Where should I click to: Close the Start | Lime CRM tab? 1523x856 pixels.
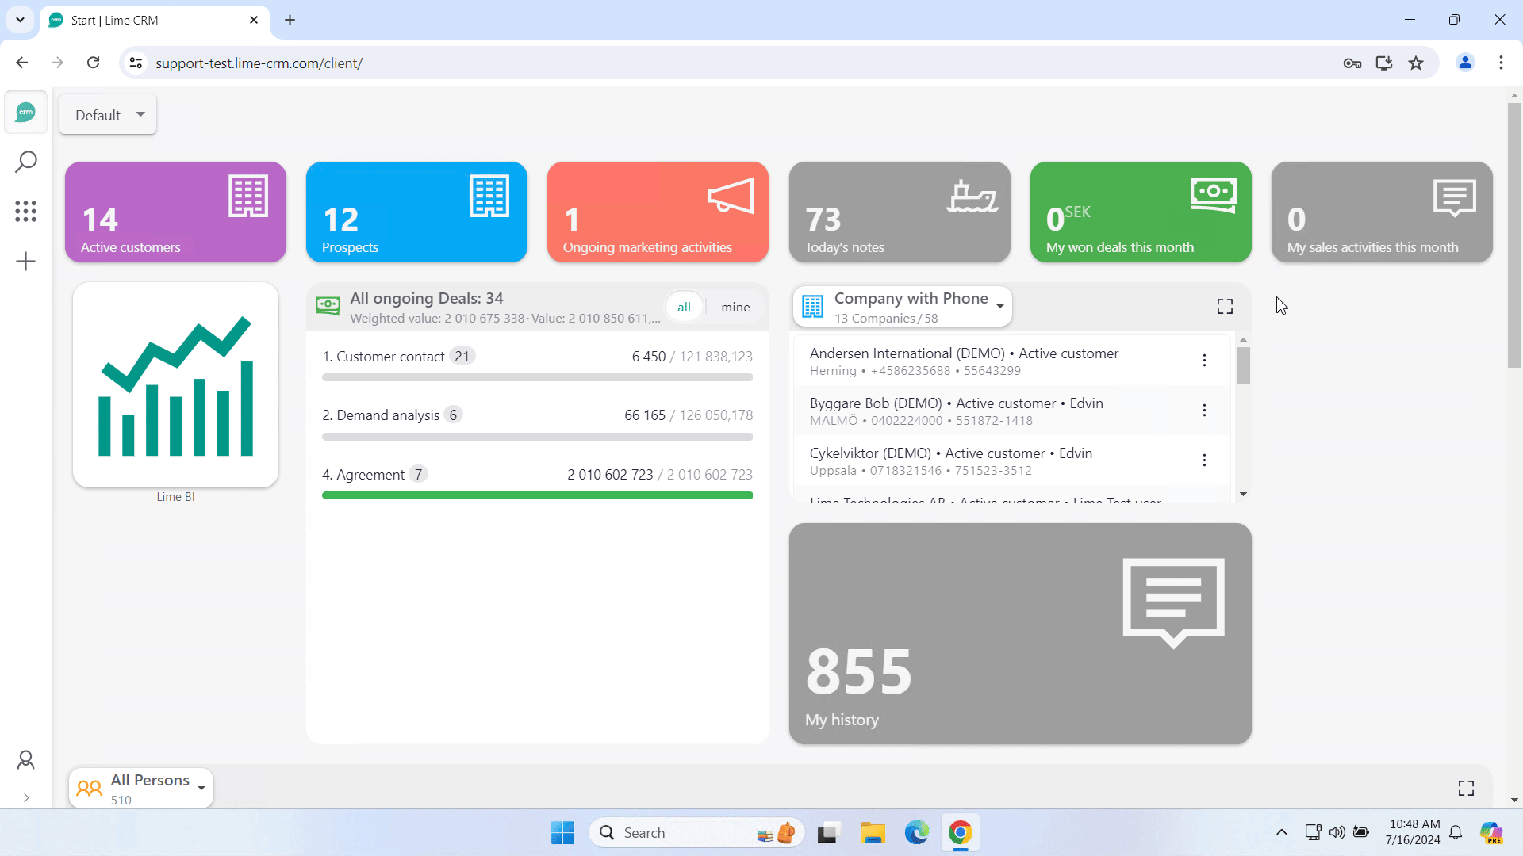[x=254, y=21]
